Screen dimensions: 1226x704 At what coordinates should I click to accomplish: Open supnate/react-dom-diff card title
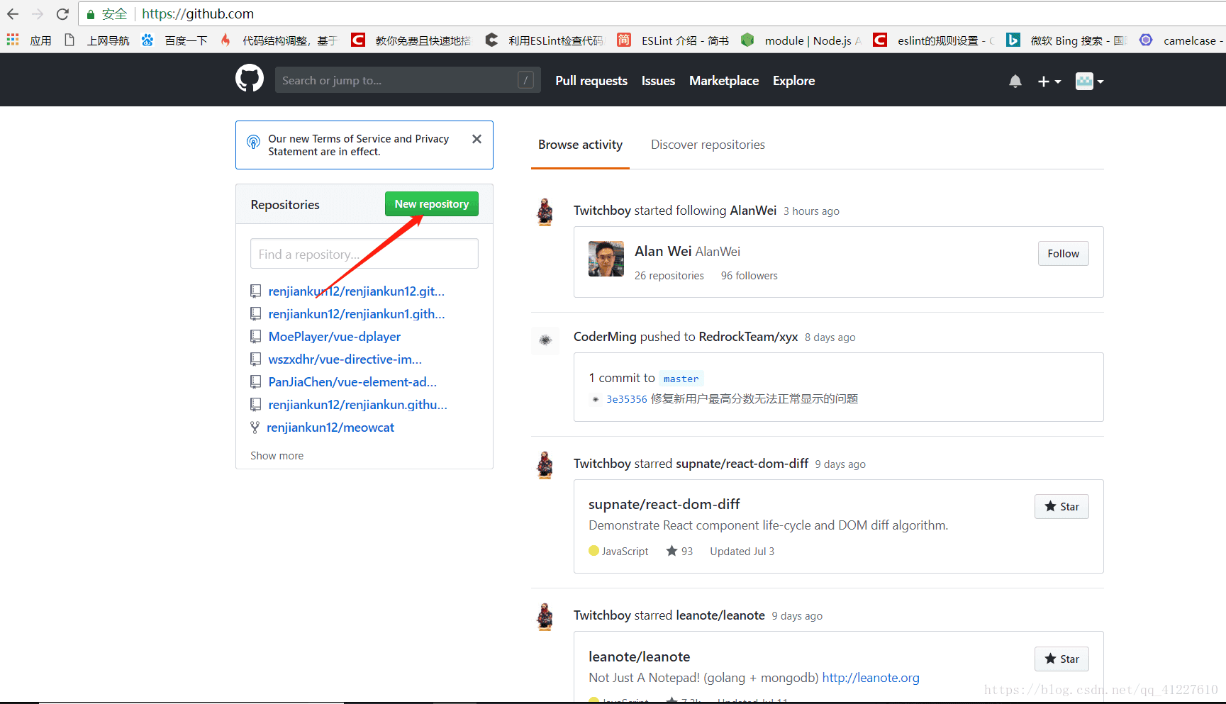[x=664, y=504]
